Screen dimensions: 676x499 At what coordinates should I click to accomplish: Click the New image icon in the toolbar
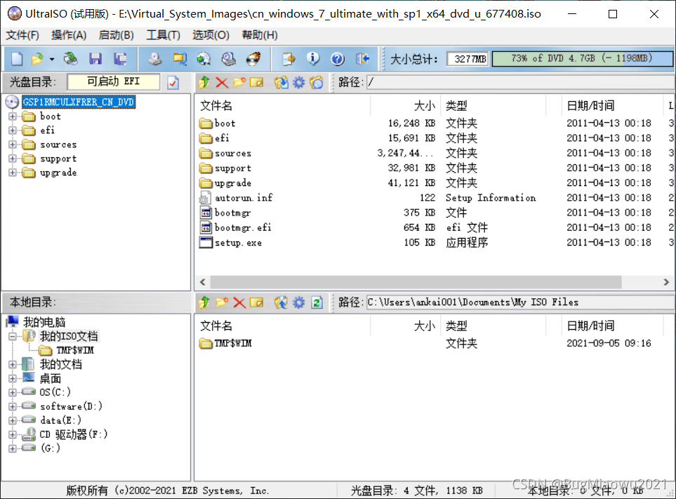17,59
